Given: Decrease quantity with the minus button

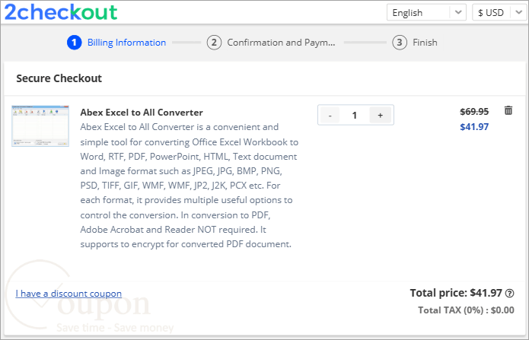Looking at the screenshot, I should (330, 115).
